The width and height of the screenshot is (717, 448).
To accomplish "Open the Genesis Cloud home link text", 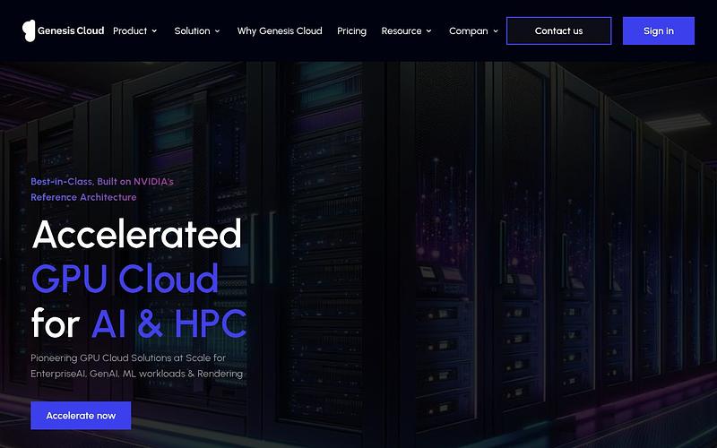I will coord(71,30).
